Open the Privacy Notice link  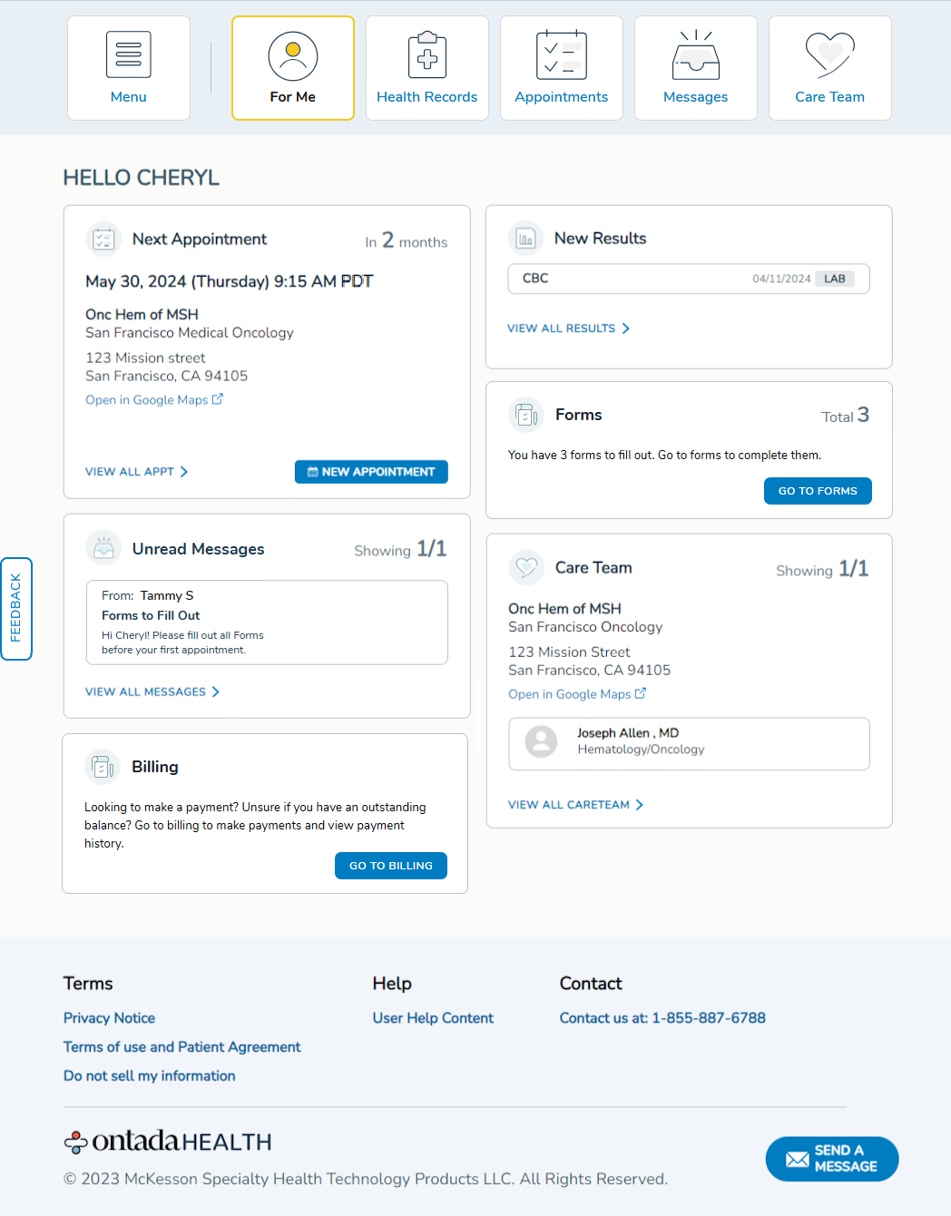[109, 1018]
